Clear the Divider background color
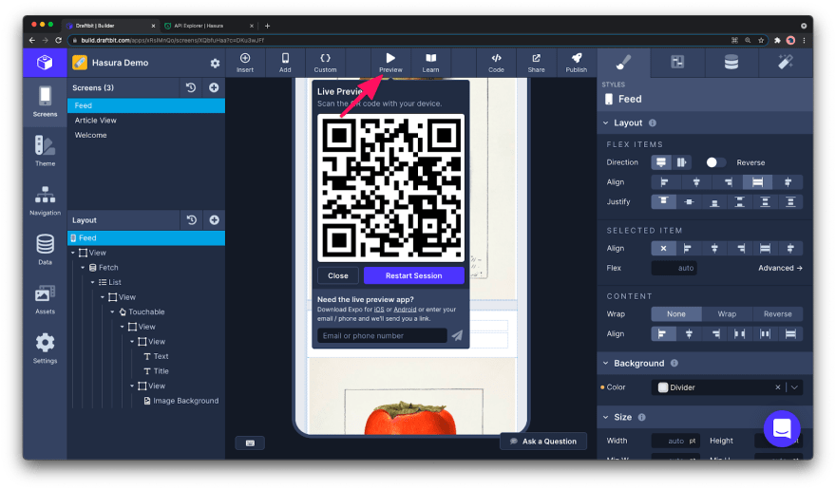This screenshot has height=490, width=836. click(777, 387)
